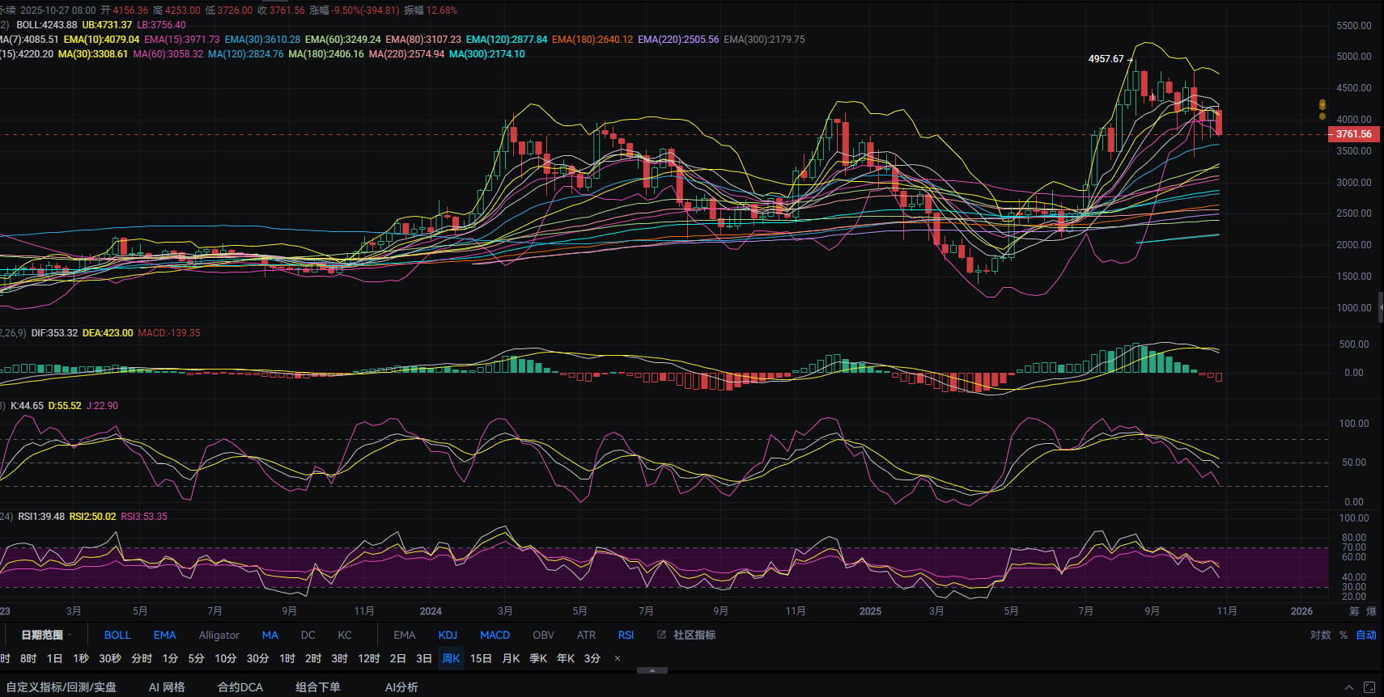Enable the Alligator overlay indicator
This screenshot has height=697, width=1384.
[x=219, y=635]
